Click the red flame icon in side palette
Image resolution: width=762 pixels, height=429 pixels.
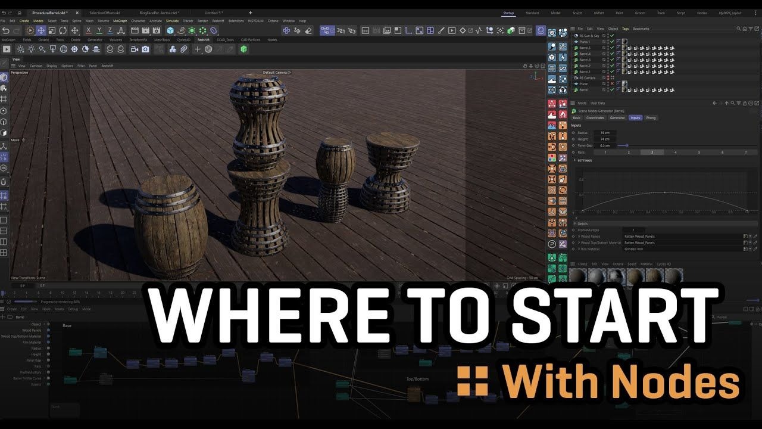tap(563, 114)
